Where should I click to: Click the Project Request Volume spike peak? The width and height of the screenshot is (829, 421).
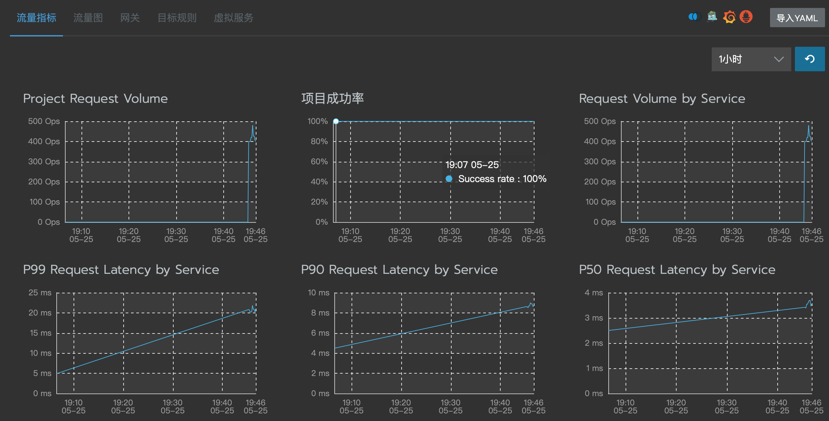252,126
